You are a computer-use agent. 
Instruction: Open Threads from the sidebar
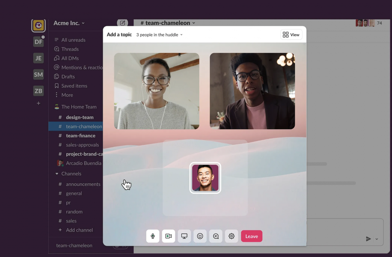[69, 49]
